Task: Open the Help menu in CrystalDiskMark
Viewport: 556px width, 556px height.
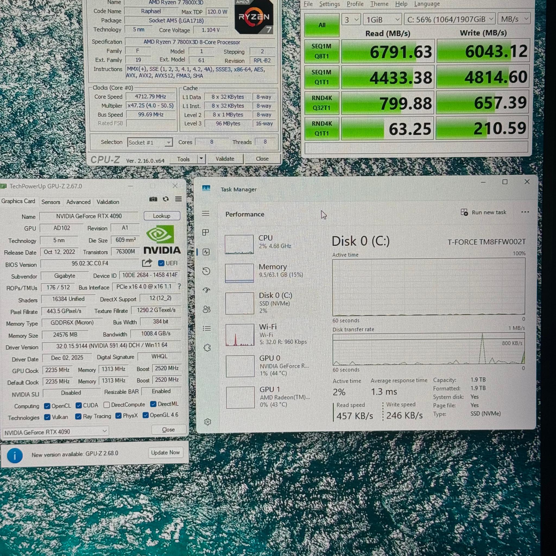Action: coord(401,4)
